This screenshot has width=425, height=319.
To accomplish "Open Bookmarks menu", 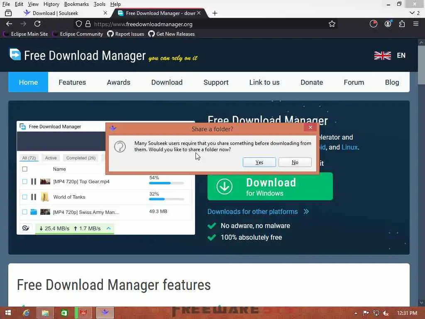I will click(x=76, y=4).
